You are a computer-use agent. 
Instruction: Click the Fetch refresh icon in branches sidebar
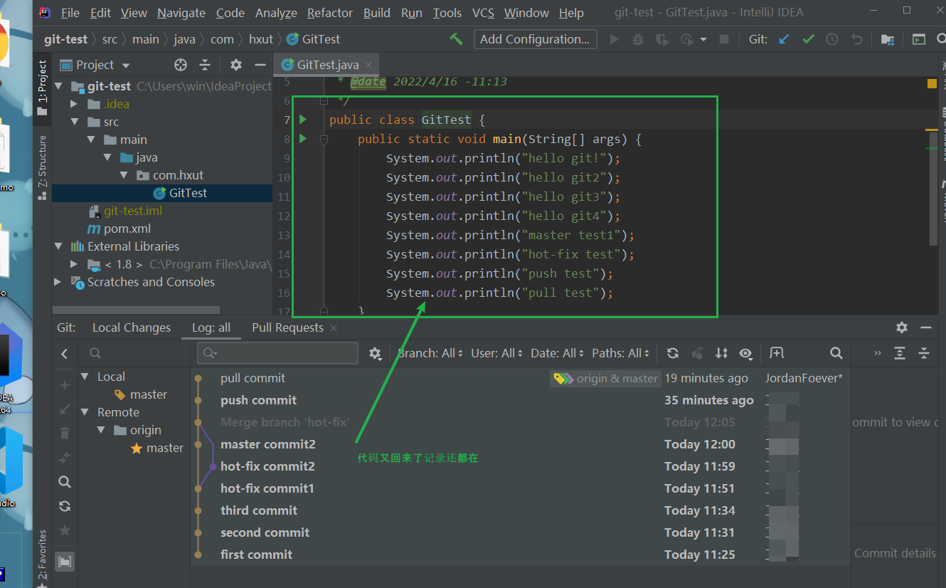[x=65, y=506]
